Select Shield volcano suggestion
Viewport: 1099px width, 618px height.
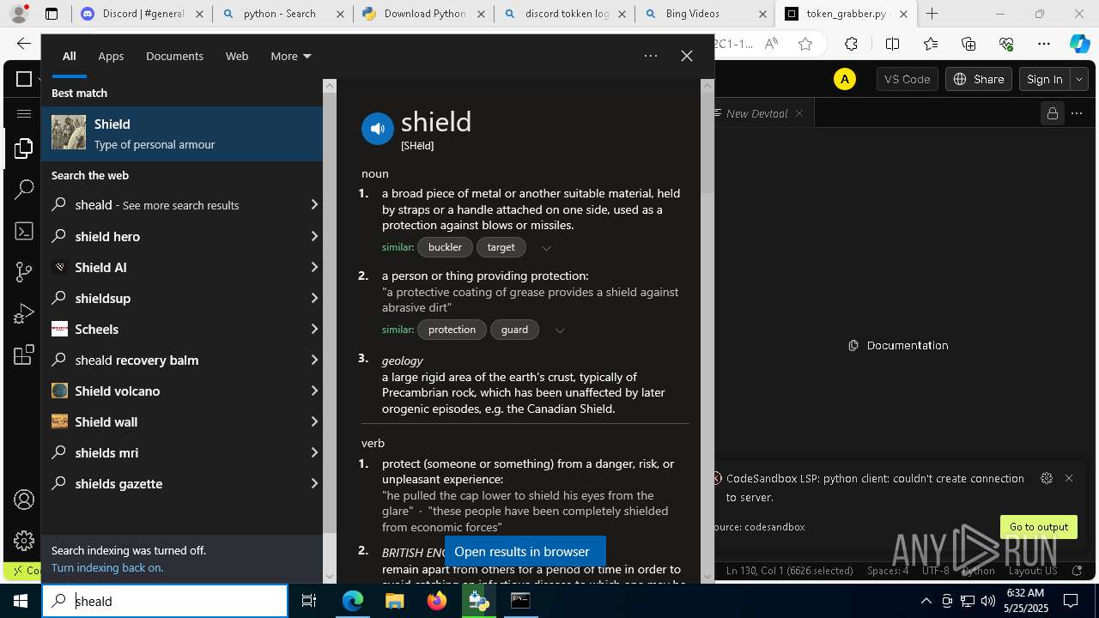click(x=182, y=391)
